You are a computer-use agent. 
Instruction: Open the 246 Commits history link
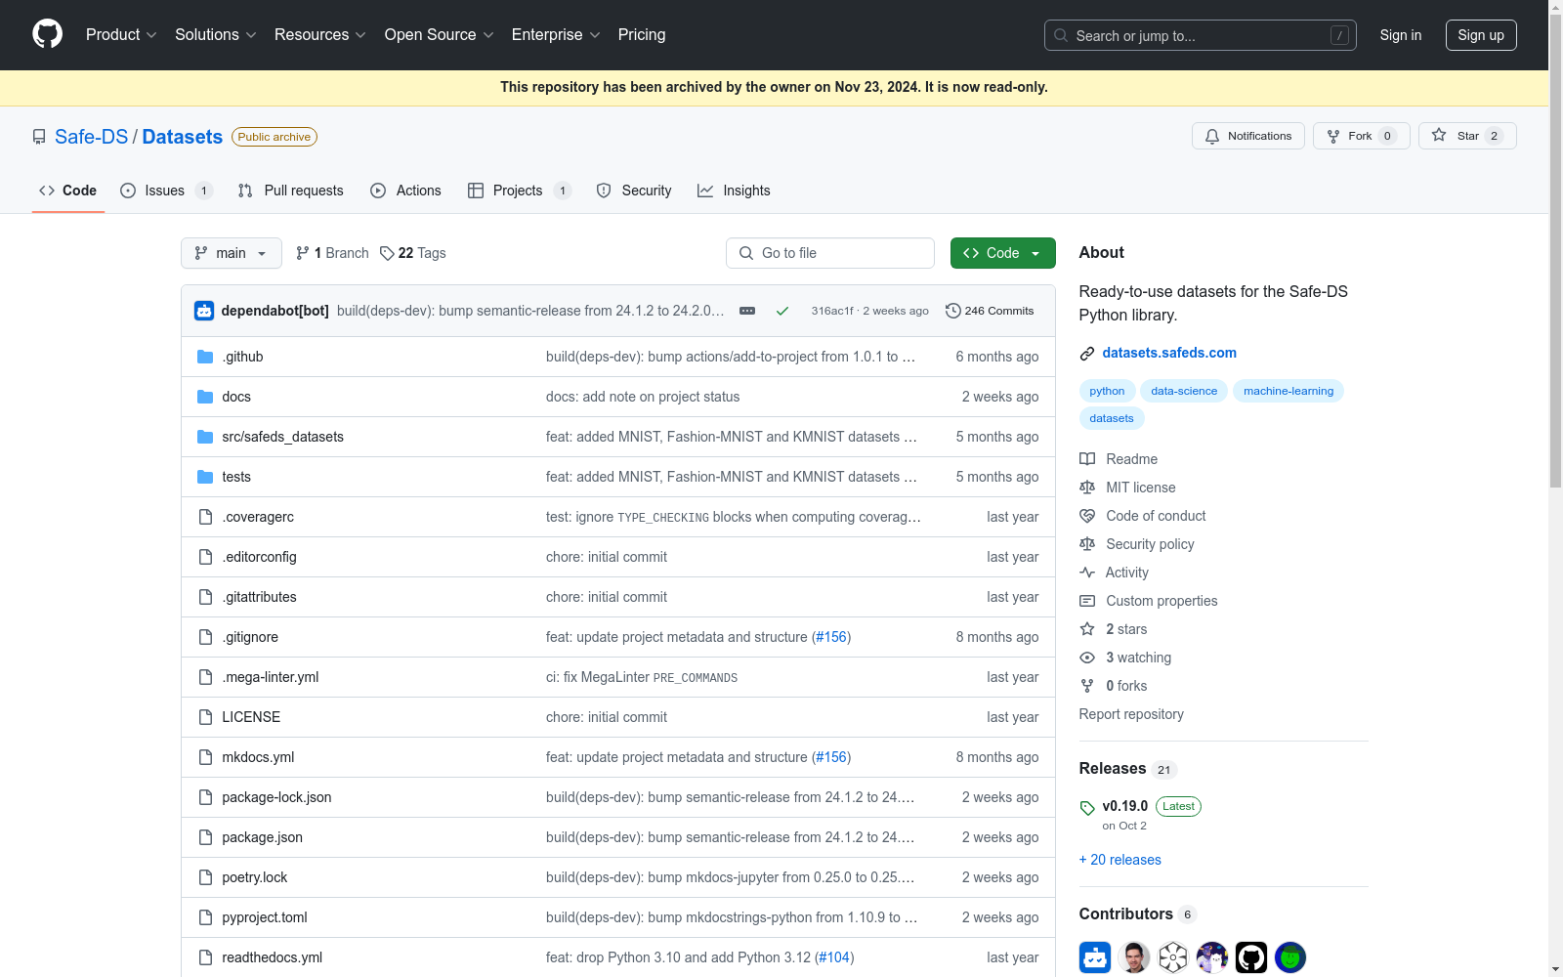coord(990,311)
